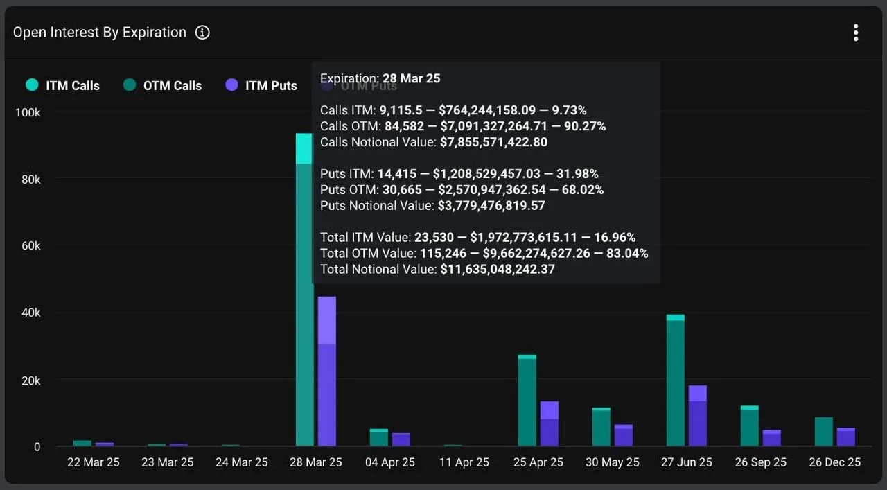Click the 27 Jun 25 axis label

coord(687,462)
